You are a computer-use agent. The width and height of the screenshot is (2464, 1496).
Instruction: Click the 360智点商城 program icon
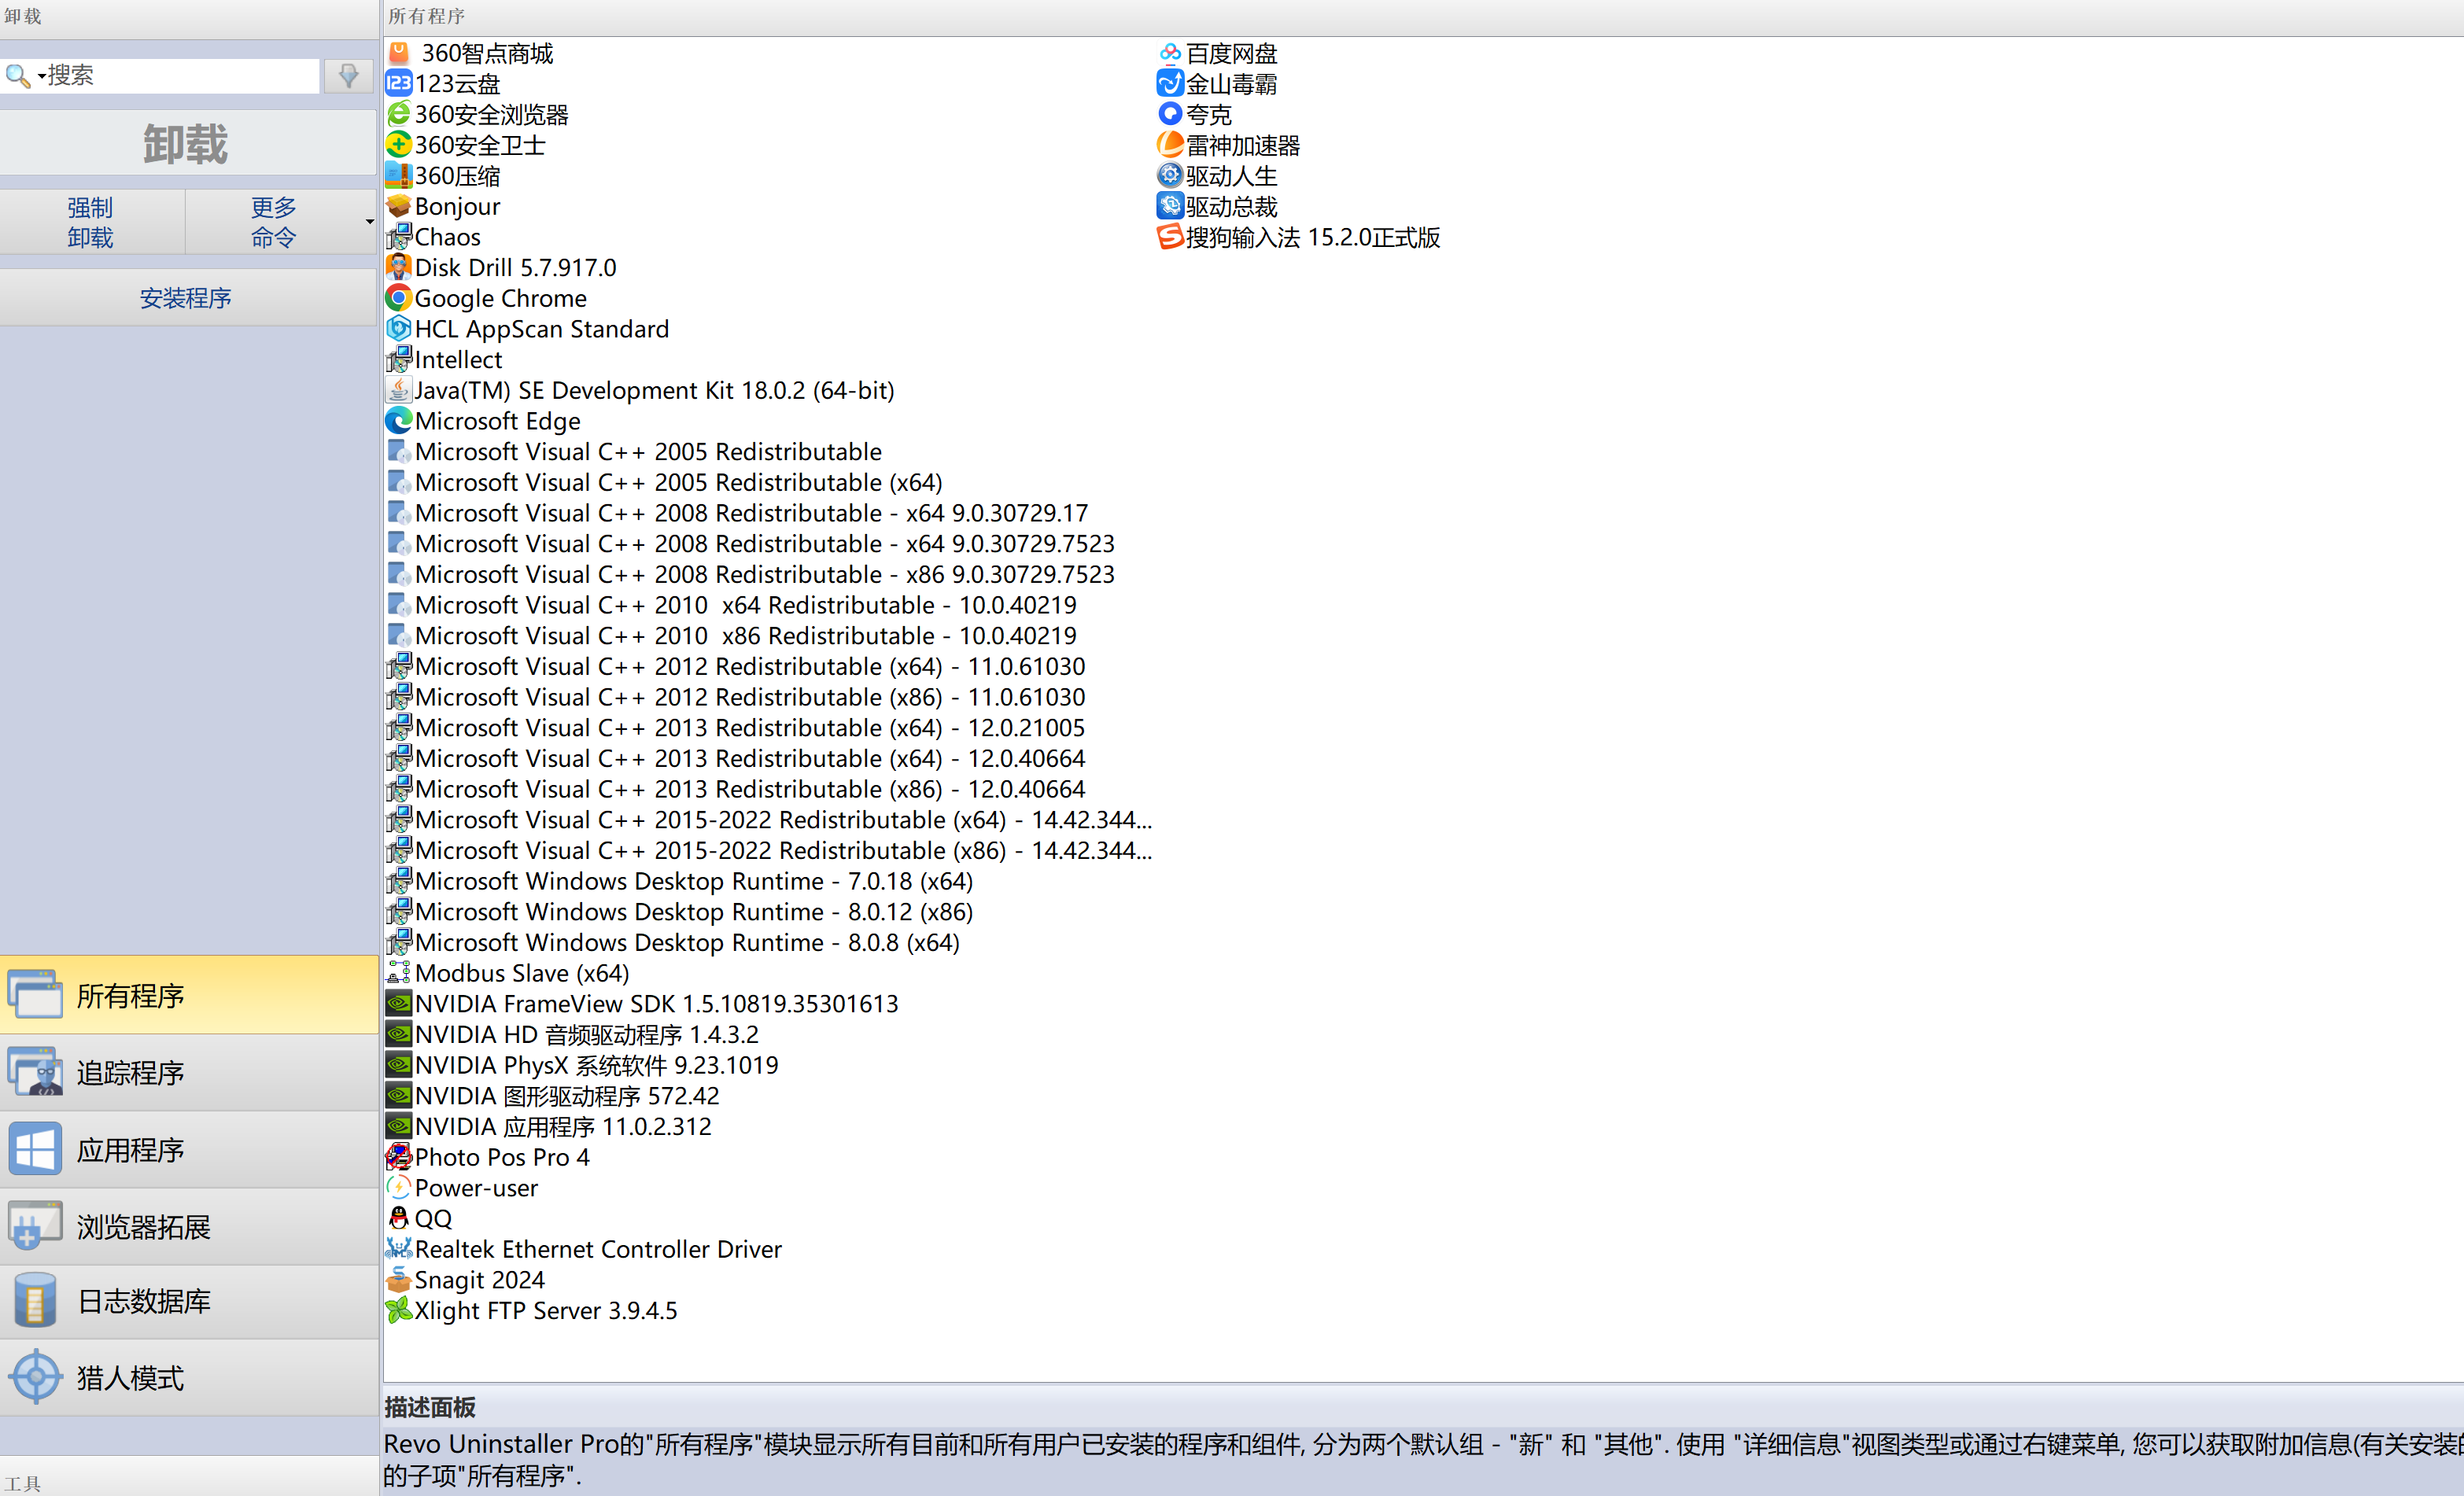[398, 53]
